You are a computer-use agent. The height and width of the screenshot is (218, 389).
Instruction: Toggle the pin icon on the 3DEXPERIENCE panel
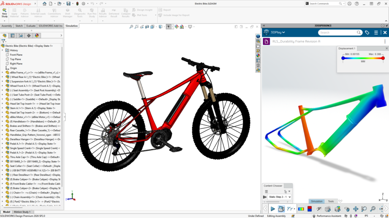click(x=387, y=25)
